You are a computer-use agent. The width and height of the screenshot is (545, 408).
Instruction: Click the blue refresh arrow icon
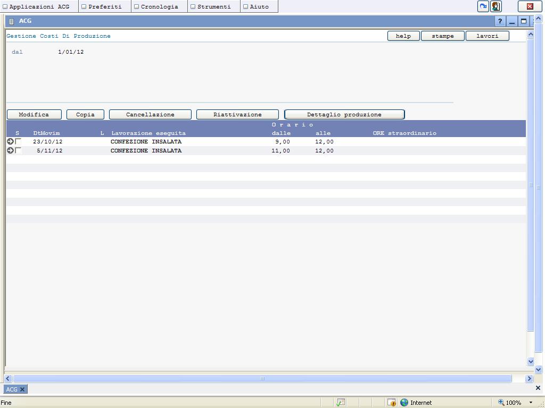(x=483, y=6)
